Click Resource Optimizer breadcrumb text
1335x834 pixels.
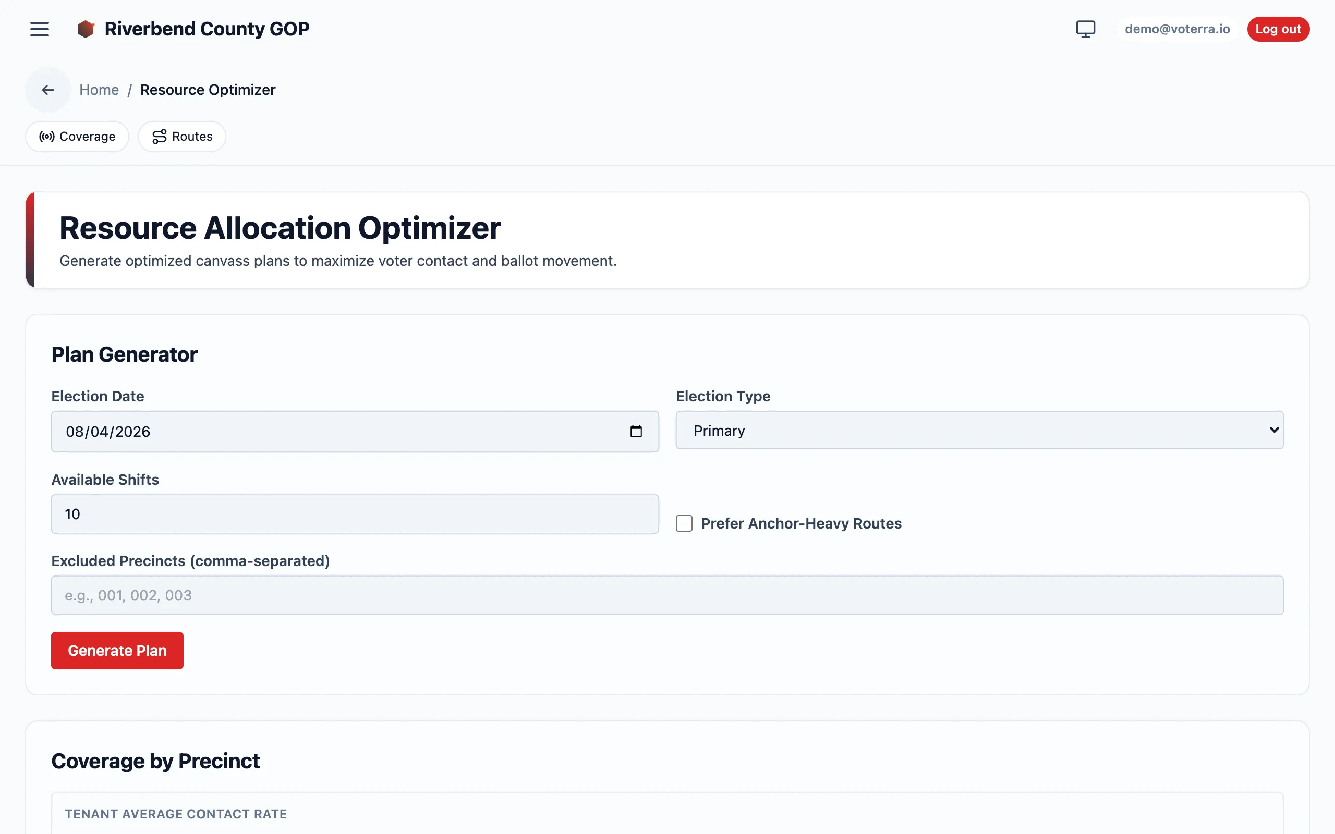[x=208, y=90]
